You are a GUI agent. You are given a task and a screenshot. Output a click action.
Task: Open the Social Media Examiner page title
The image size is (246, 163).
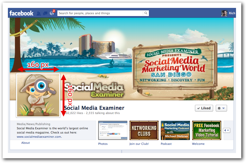point(94,108)
